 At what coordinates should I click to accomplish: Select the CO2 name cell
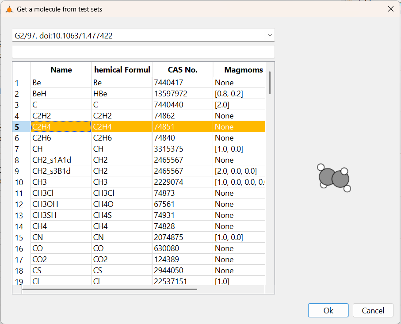pyautogui.click(x=61, y=259)
